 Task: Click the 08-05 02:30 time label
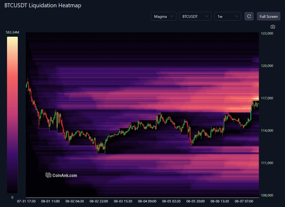(x=171, y=201)
